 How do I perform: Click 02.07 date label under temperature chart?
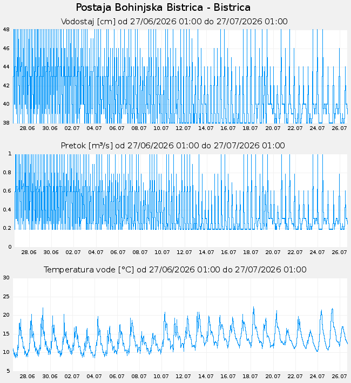[72, 377]
